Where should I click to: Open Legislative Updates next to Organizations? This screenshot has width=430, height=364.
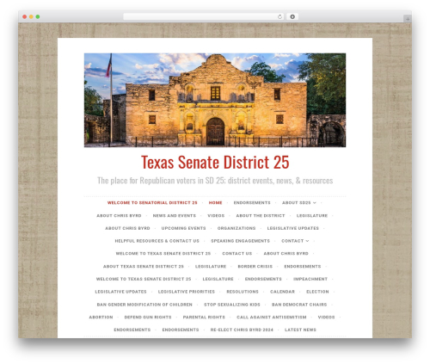click(x=292, y=228)
